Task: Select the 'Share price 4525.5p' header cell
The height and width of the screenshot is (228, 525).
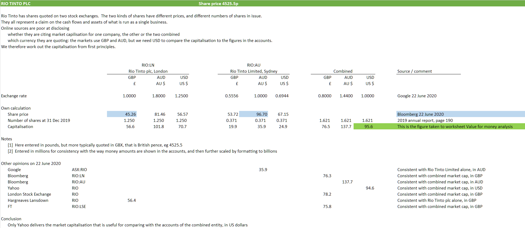Action: tap(218, 3)
